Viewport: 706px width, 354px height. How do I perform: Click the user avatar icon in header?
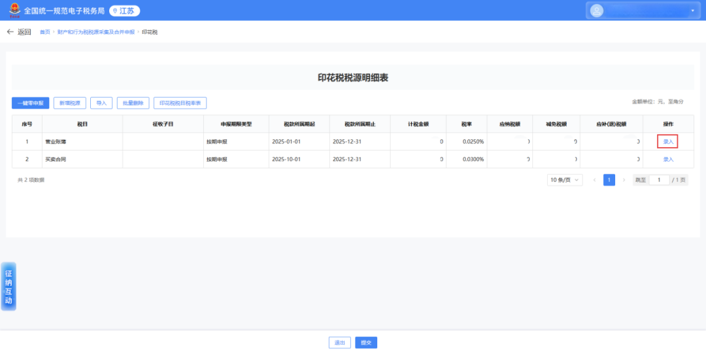click(597, 10)
